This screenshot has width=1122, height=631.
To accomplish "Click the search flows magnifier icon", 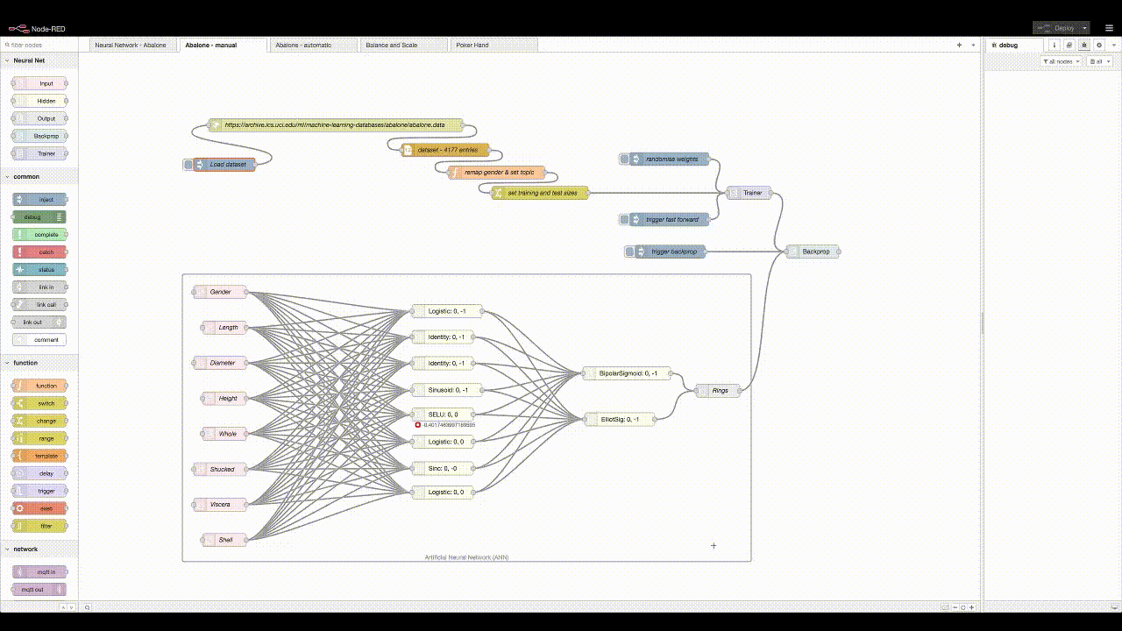I will tap(87, 607).
